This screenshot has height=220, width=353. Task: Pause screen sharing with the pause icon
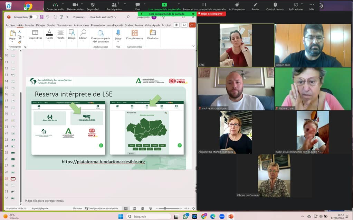pyautogui.click(x=204, y=5)
